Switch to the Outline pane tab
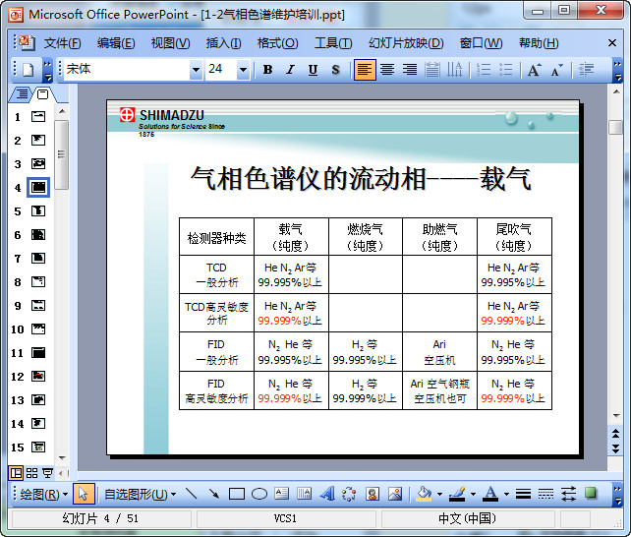Viewport: 631px width, 537px height. click(22, 94)
